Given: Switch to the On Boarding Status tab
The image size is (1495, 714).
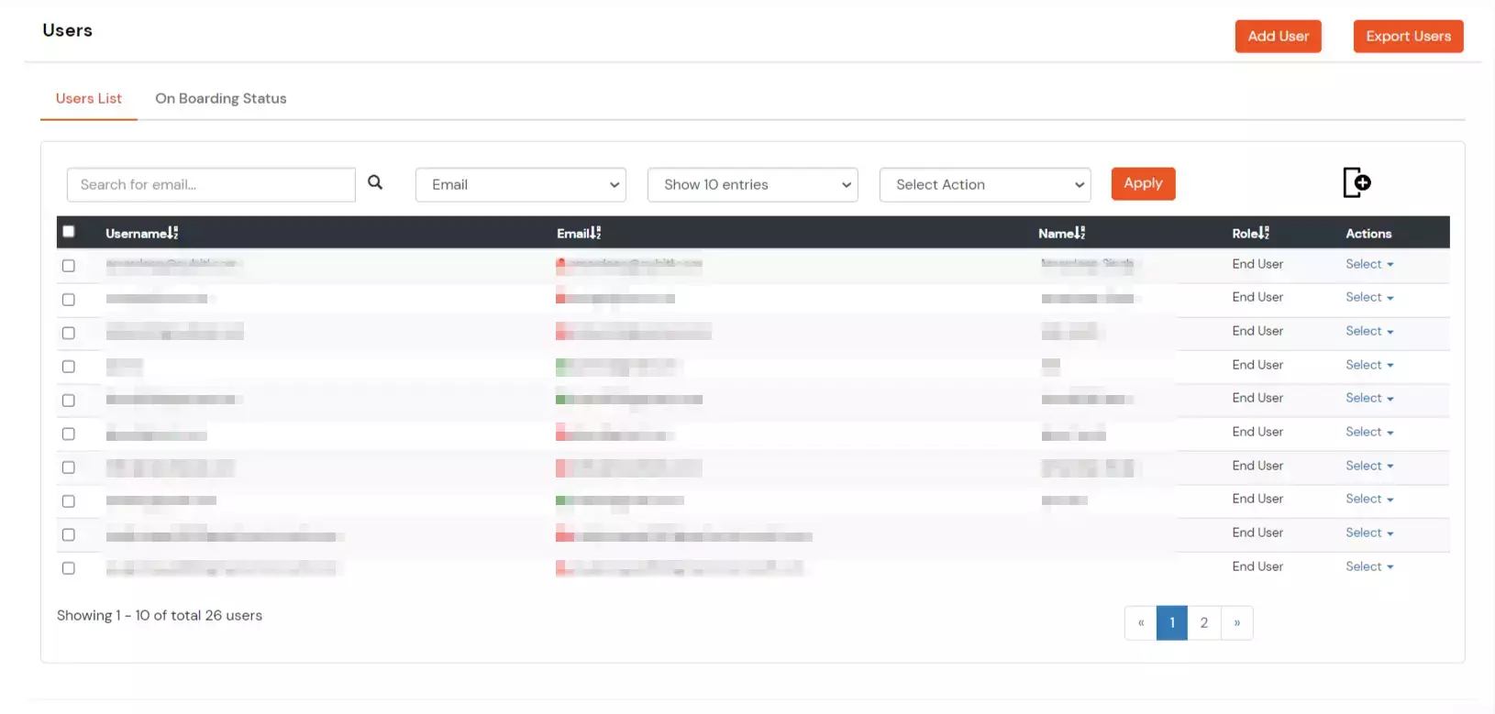Looking at the screenshot, I should click(221, 98).
